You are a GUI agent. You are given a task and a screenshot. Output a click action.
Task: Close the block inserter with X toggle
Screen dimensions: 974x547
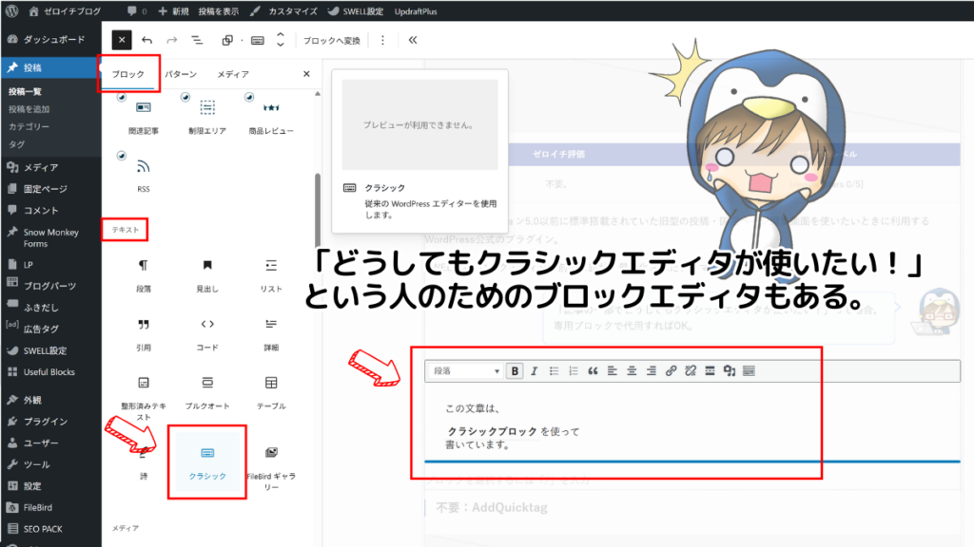click(x=122, y=40)
